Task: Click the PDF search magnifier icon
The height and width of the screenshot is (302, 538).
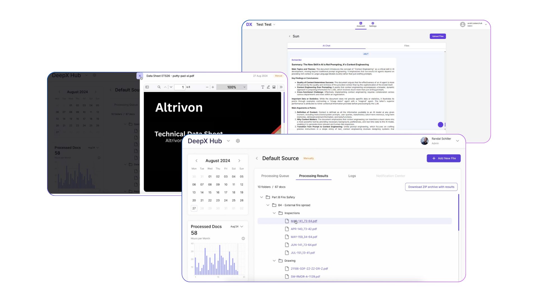Action: [x=159, y=87]
